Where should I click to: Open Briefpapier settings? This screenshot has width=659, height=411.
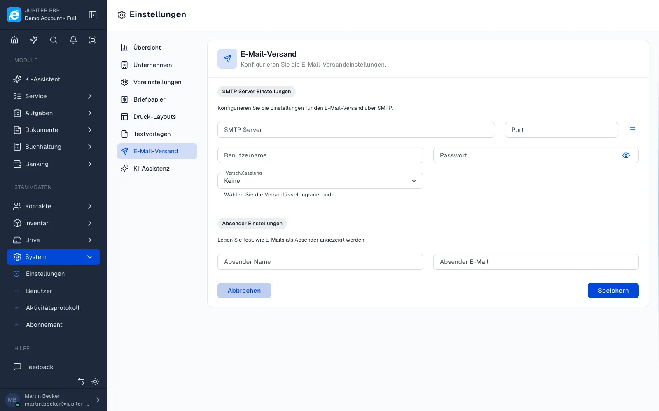157,99
